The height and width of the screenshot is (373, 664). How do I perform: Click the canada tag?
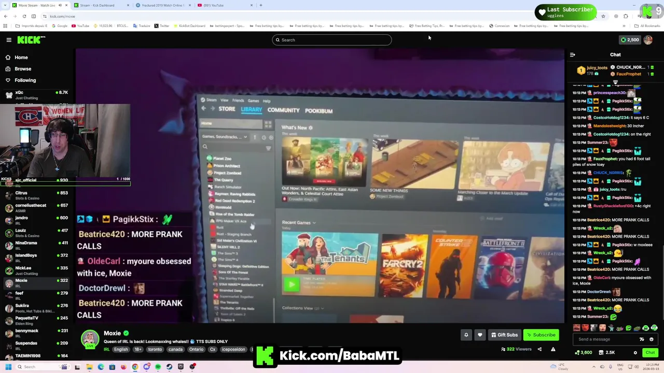click(x=175, y=350)
